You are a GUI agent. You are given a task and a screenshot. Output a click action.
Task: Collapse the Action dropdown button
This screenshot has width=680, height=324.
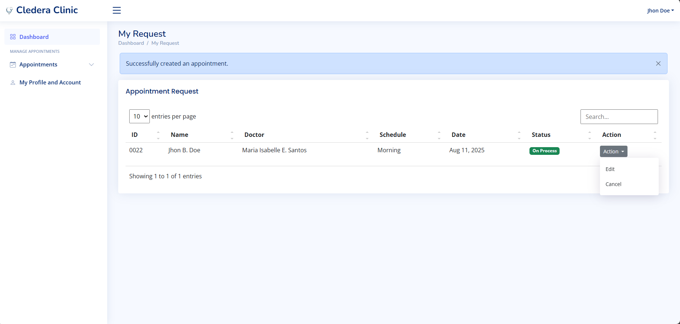pos(613,151)
